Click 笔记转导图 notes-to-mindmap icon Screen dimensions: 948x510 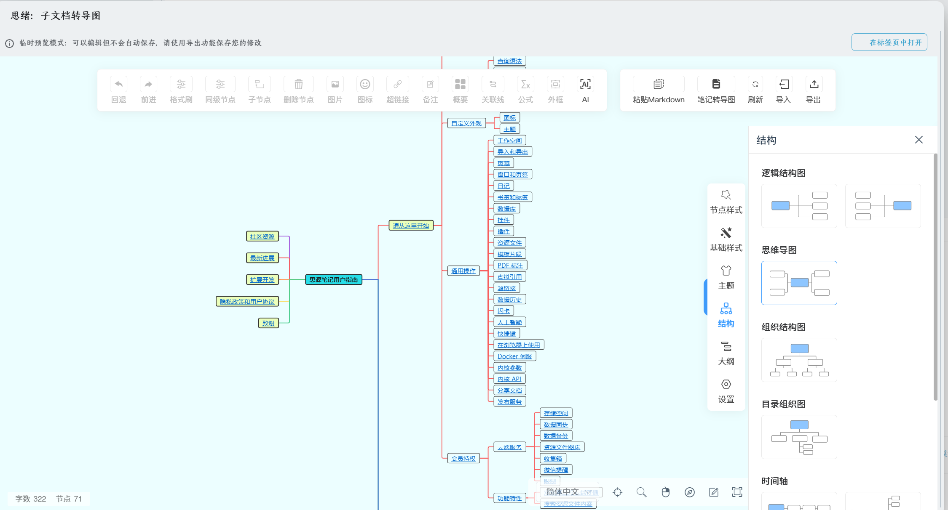click(x=716, y=85)
